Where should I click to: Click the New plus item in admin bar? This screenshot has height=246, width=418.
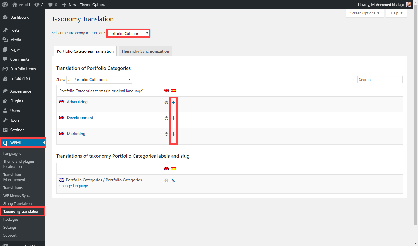click(x=69, y=5)
